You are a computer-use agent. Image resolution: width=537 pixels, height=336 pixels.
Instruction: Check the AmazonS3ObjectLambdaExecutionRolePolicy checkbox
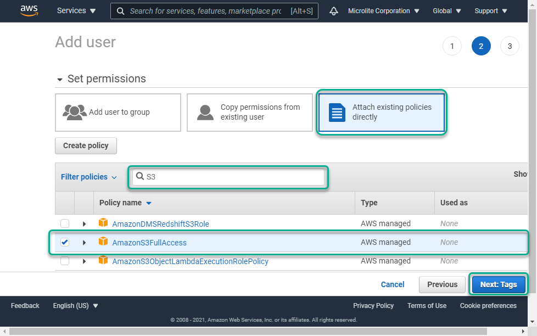point(65,261)
